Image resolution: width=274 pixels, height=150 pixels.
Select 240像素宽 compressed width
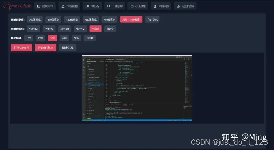pos(35,19)
